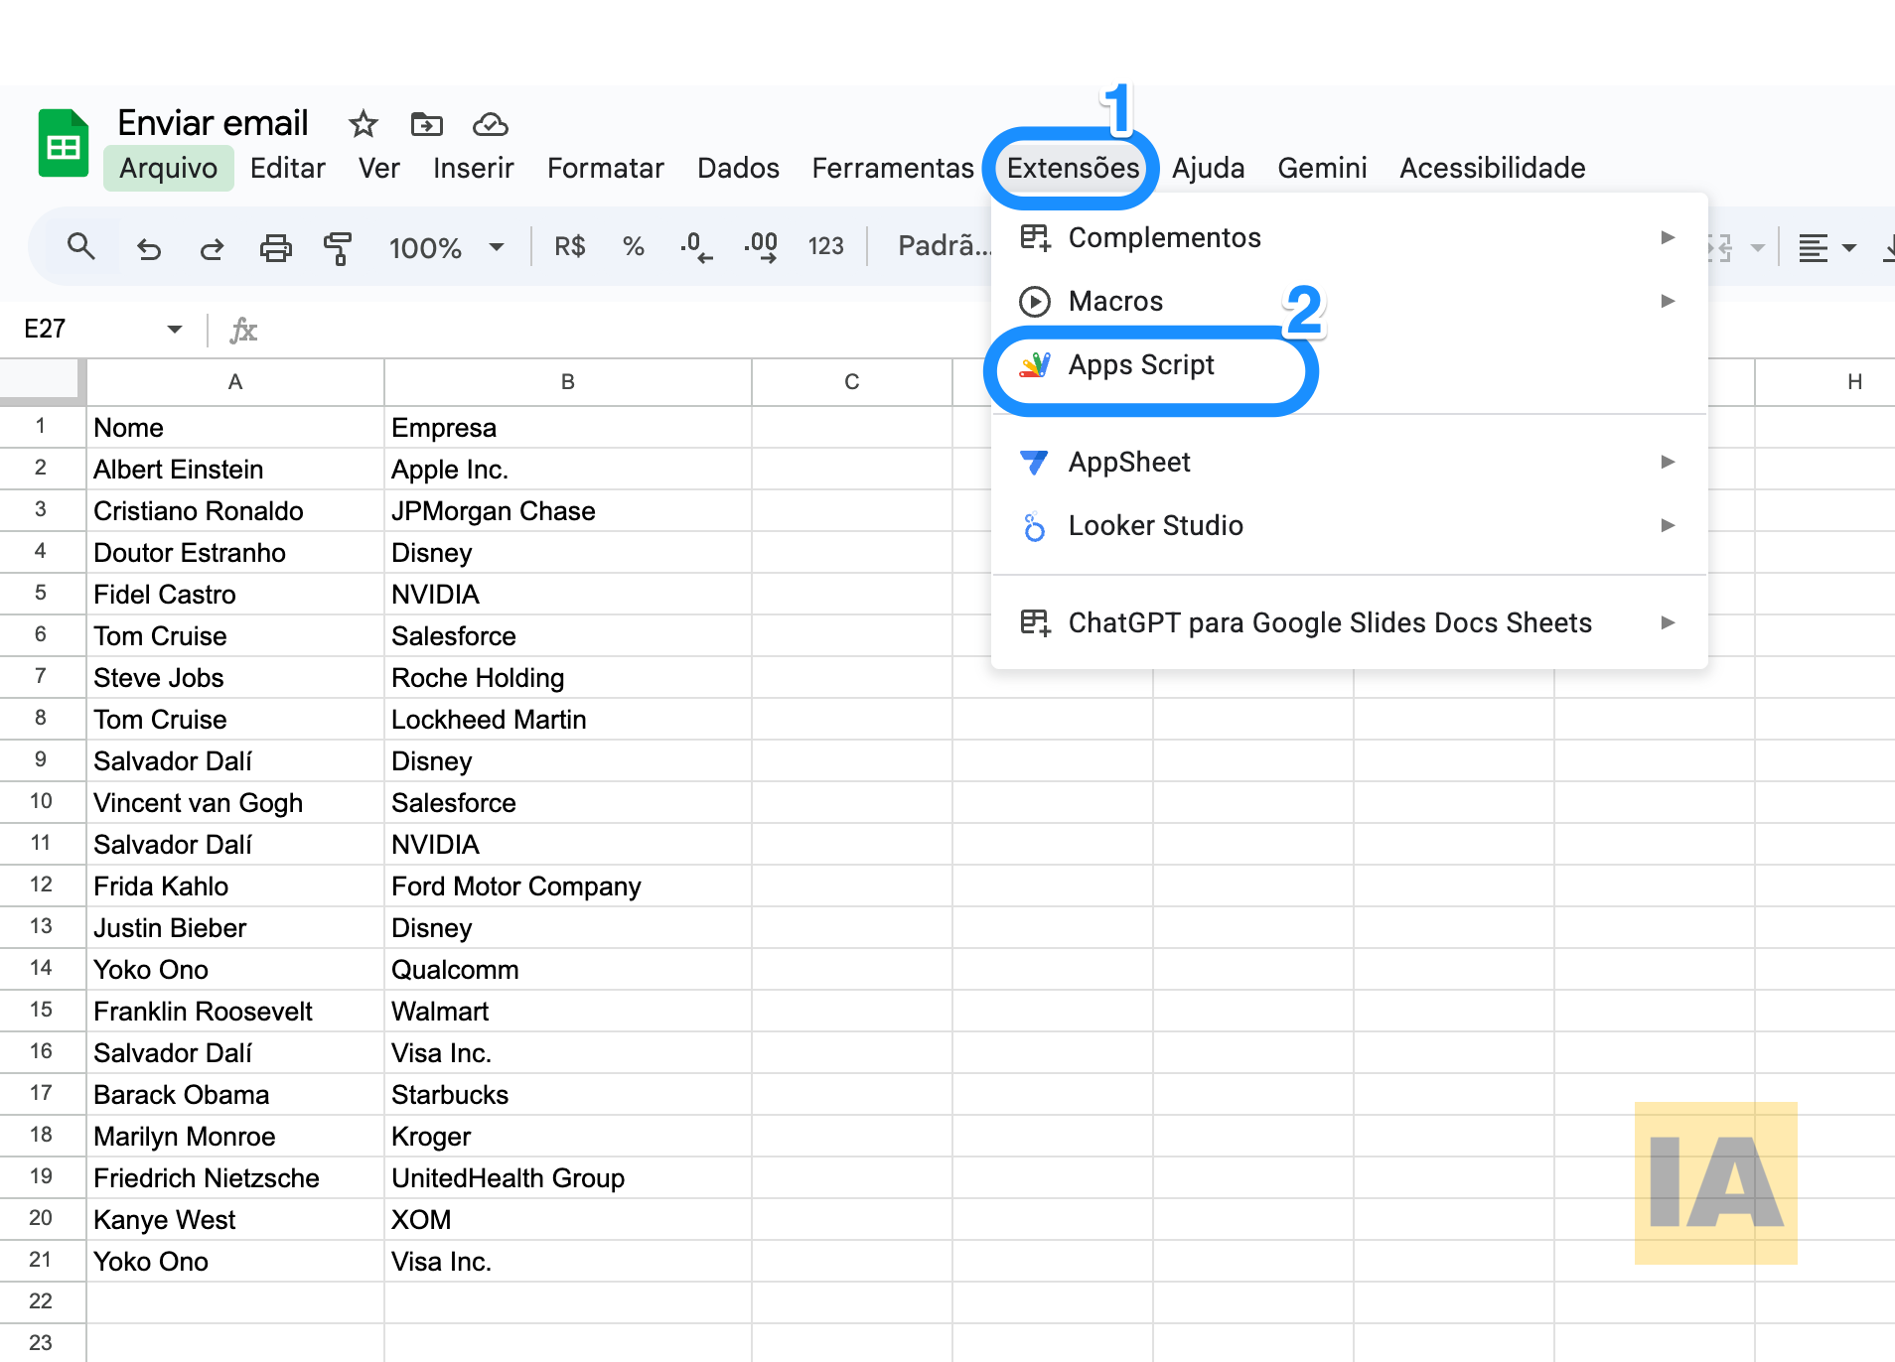Open the Inserir menu

[x=473, y=168]
